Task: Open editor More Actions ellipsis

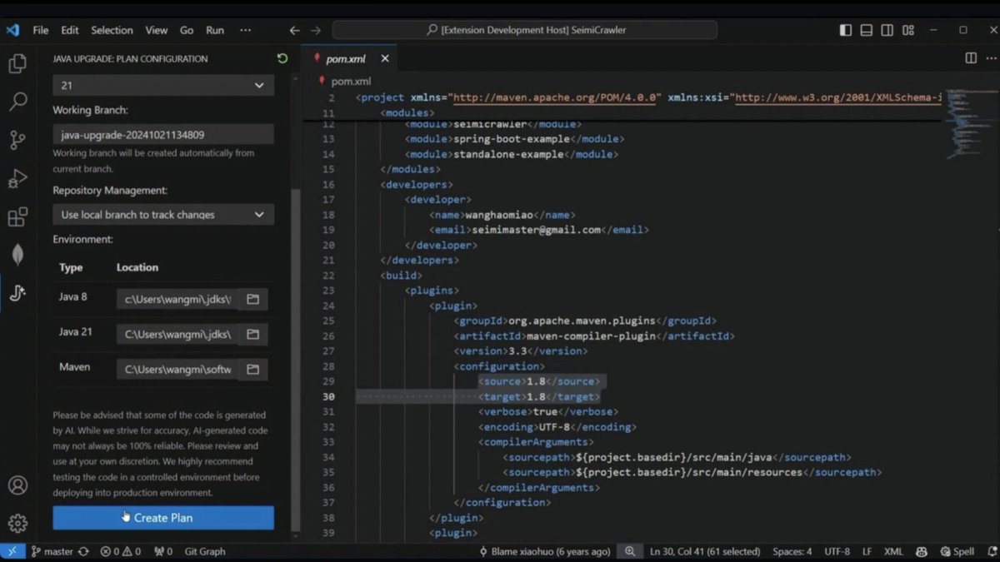Action: click(x=991, y=58)
